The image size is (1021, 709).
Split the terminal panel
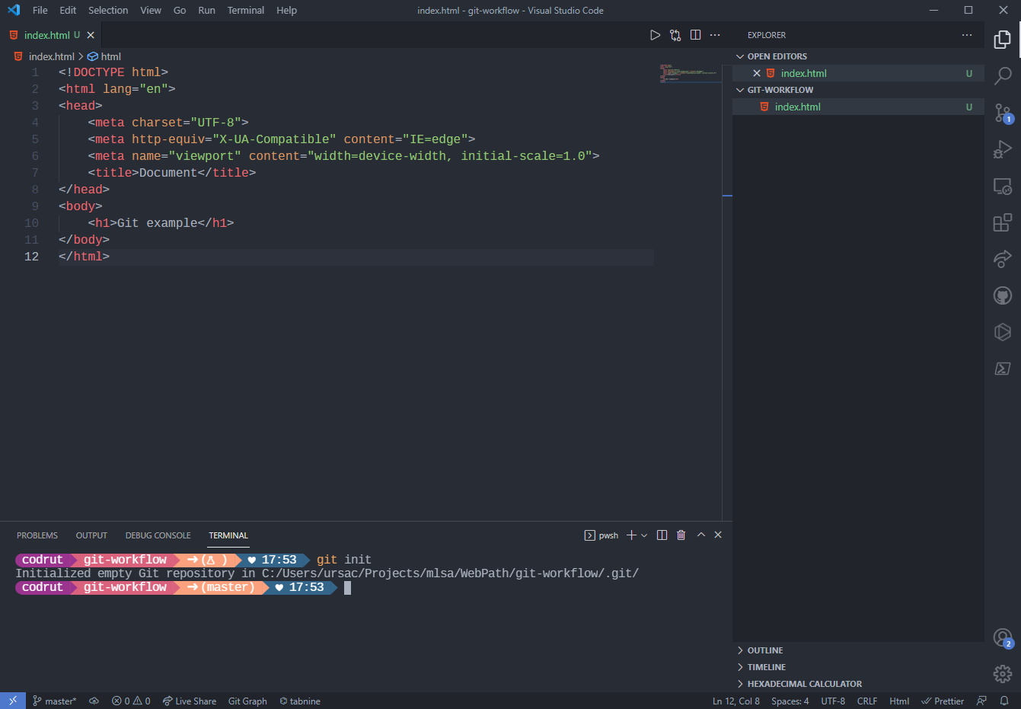click(x=662, y=535)
